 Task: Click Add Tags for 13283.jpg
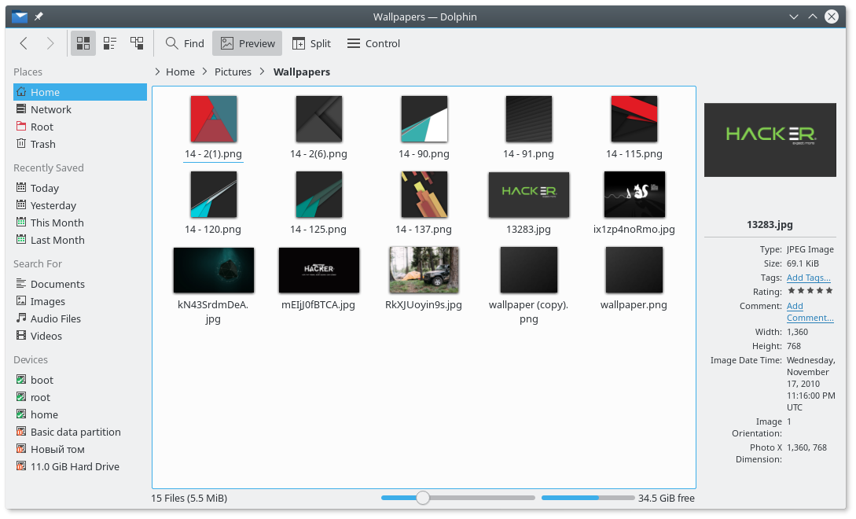(x=808, y=277)
